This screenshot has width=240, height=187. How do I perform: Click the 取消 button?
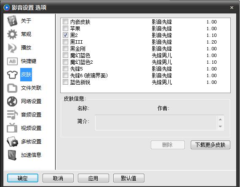[x=58, y=178]
